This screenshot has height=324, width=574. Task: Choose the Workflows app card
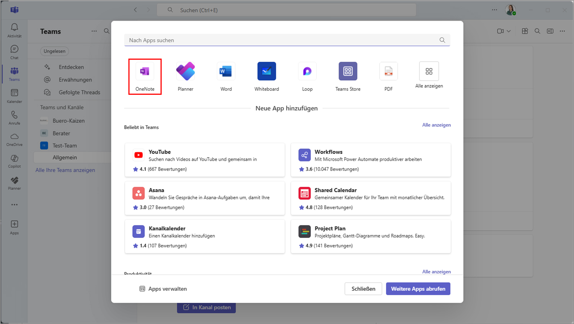click(370, 160)
